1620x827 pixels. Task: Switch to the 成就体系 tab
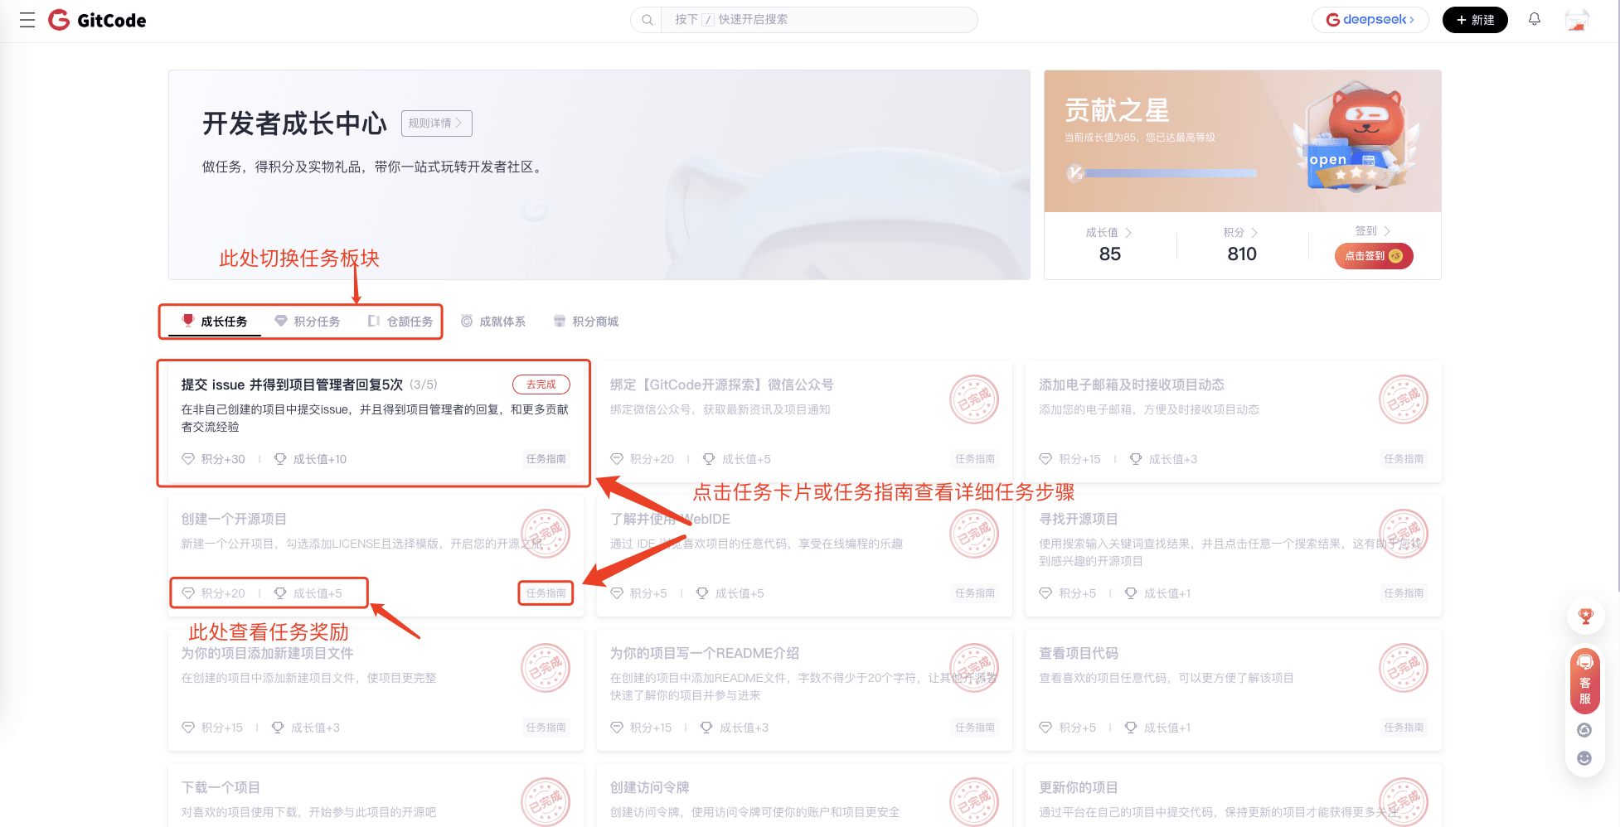(493, 322)
